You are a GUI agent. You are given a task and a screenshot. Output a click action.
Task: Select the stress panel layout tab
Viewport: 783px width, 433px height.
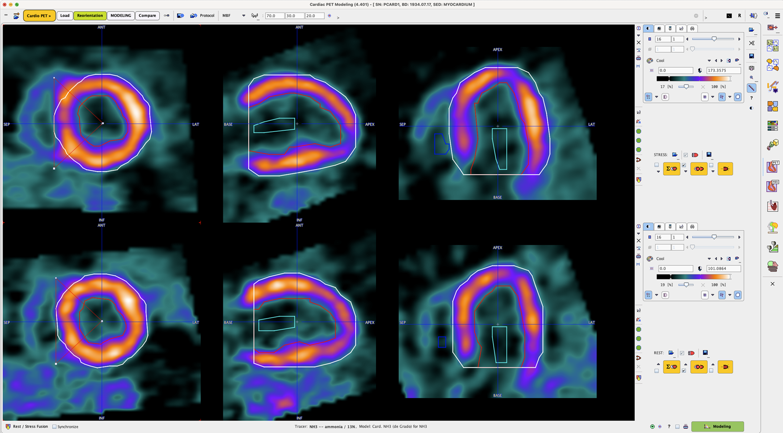coord(659,28)
